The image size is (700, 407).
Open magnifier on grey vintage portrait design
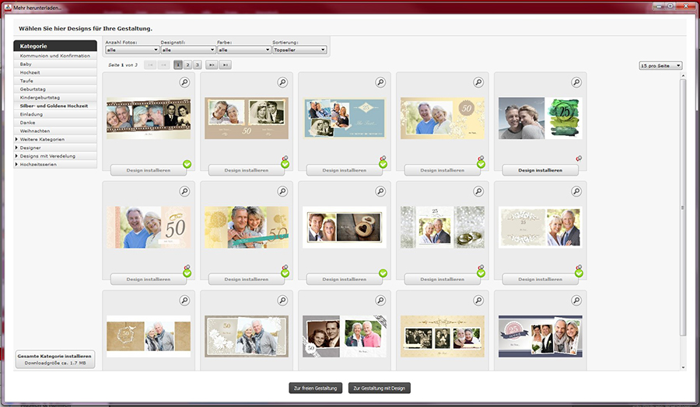click(x=380, y=301)
